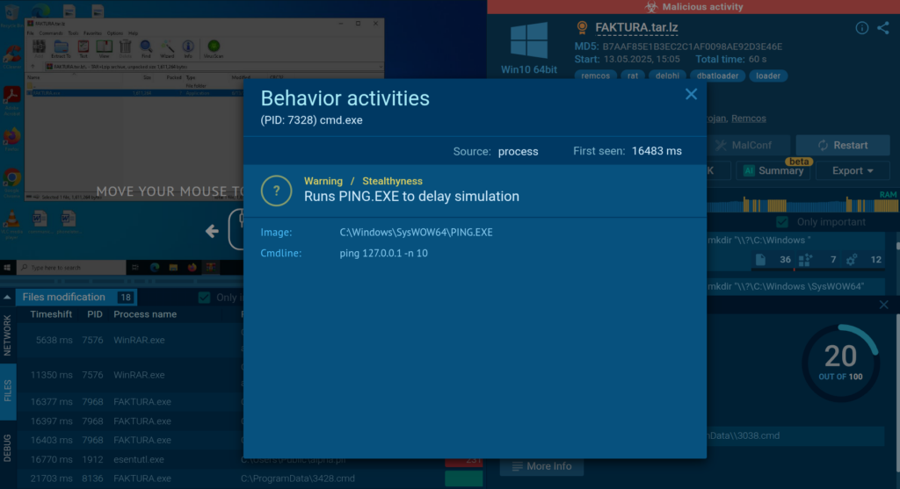Click the MalConf button

point(751,145)
